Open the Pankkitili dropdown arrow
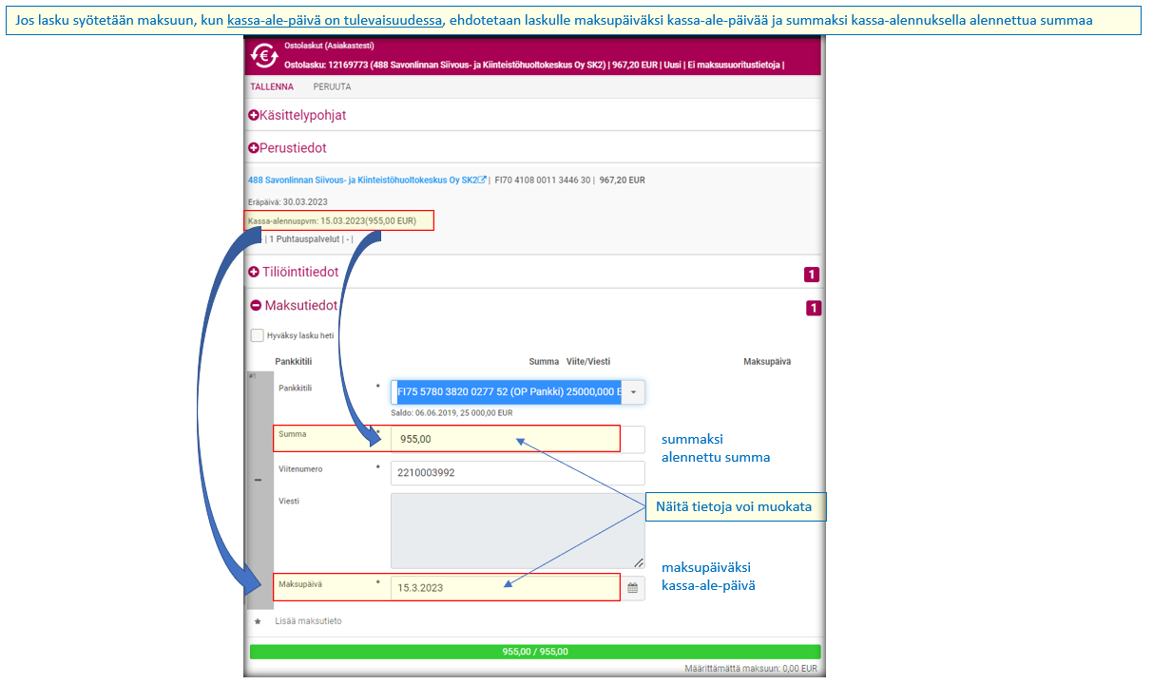The height and width of the screenshot is (684, 1153). click(633, 392)
